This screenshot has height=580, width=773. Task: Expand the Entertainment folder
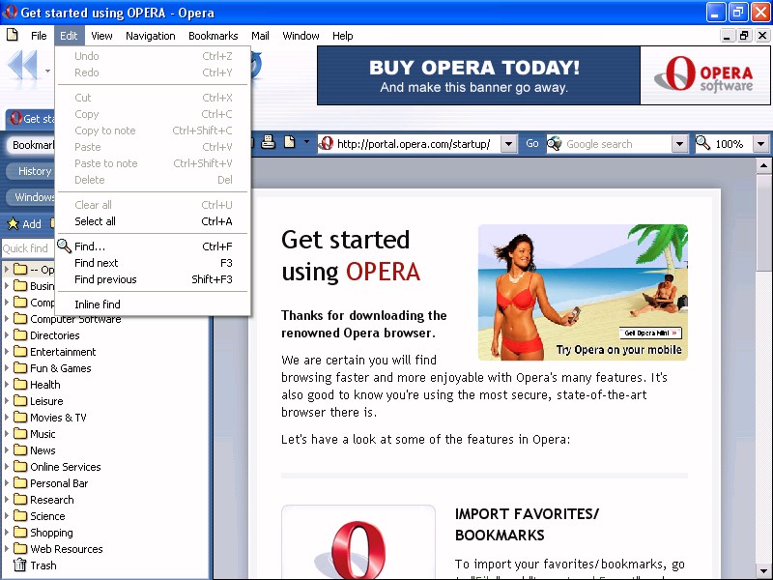[7, 351]
